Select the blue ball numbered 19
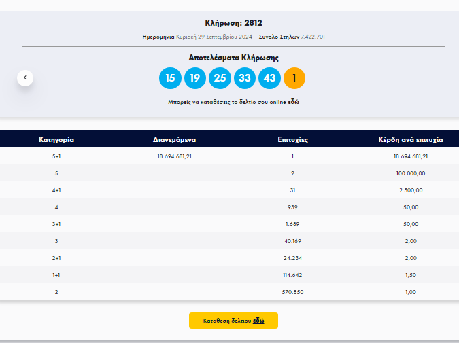Viewport: 459px width, 343px height. click(195, 78)
